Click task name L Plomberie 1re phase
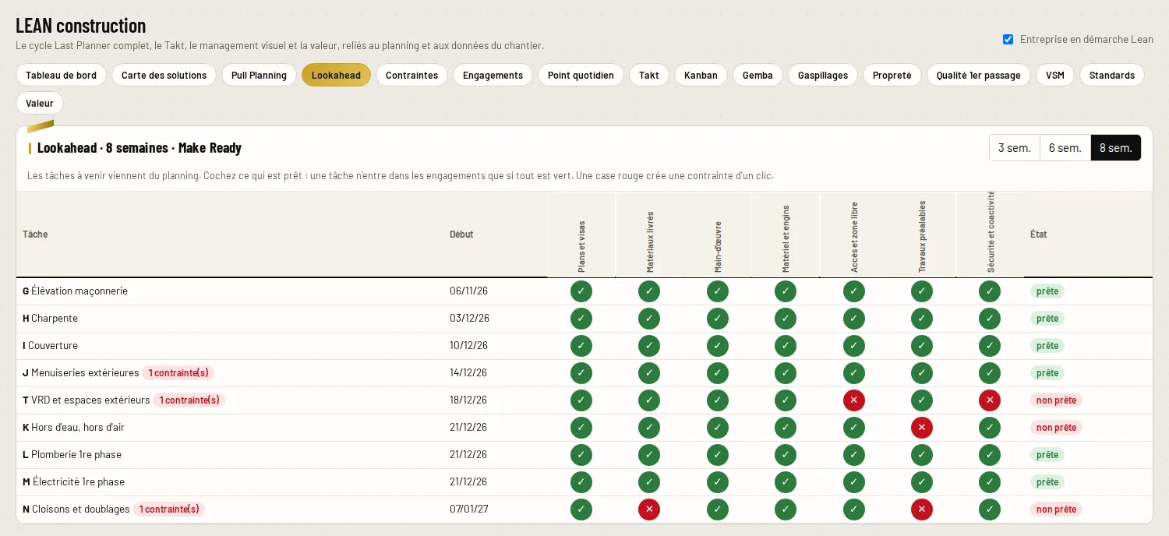 coord(72,455)
